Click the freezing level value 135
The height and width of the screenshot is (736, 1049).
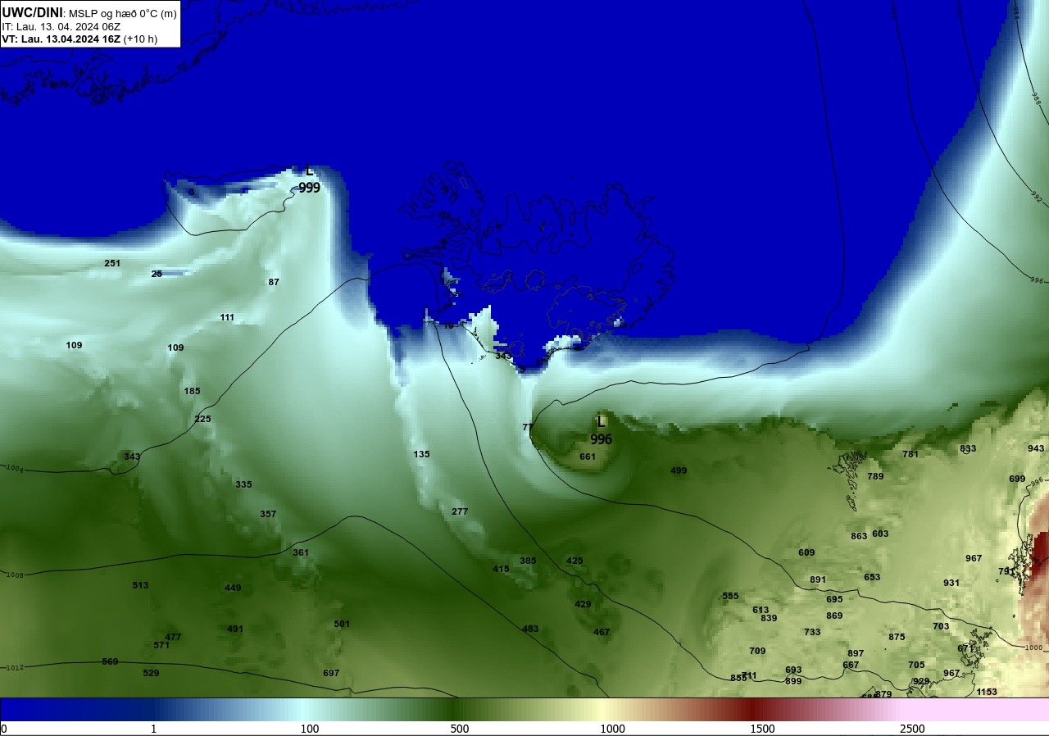coord(421,454)
